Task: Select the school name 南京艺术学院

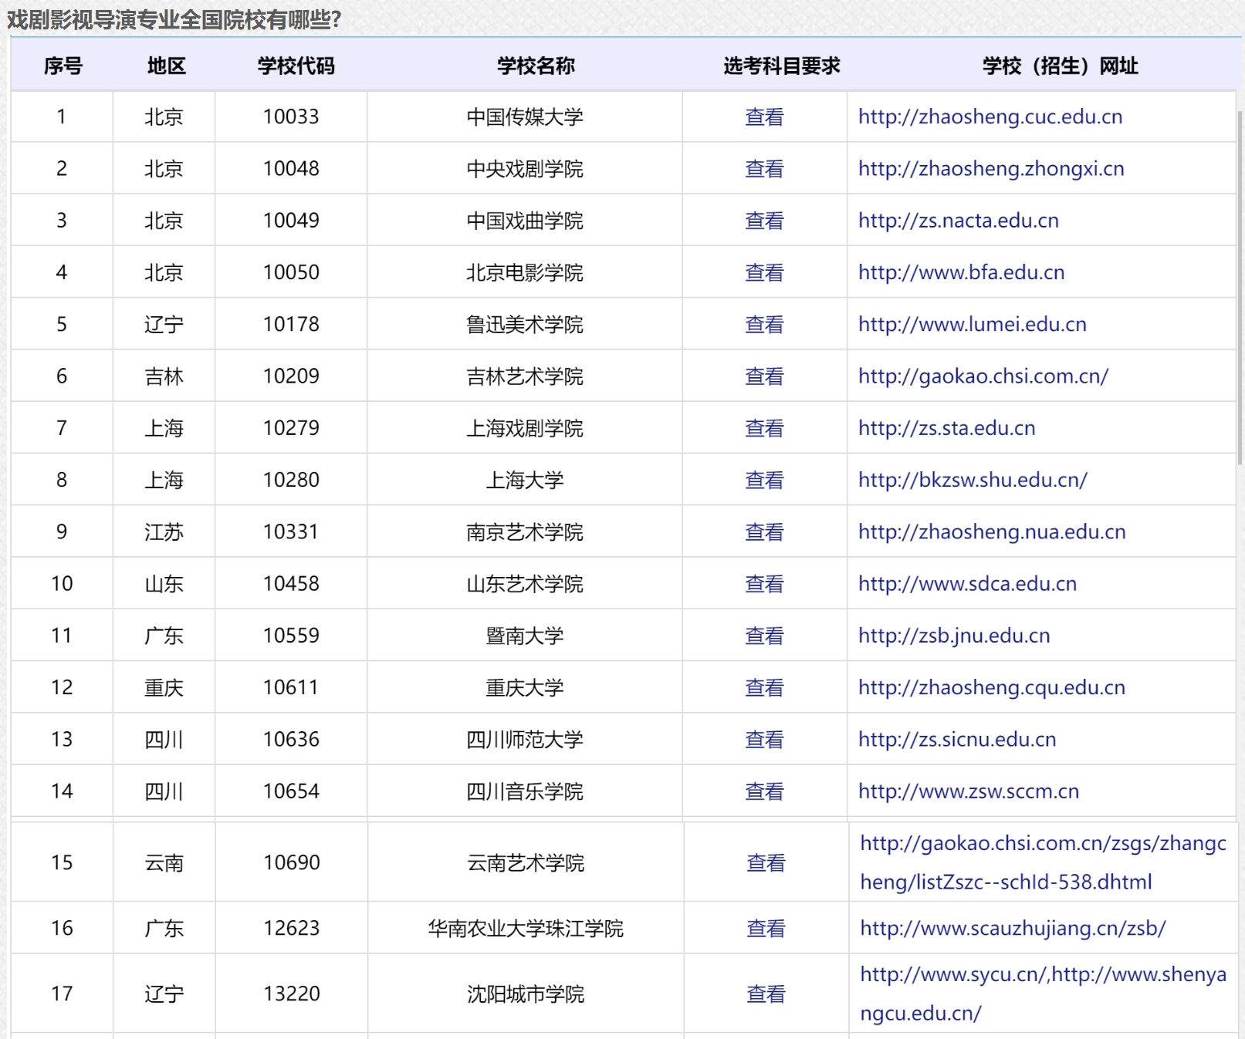Action: click(x=525, y=531)
